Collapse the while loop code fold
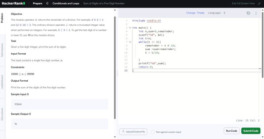This screenshot has height=139, width=264. [130, 42]
